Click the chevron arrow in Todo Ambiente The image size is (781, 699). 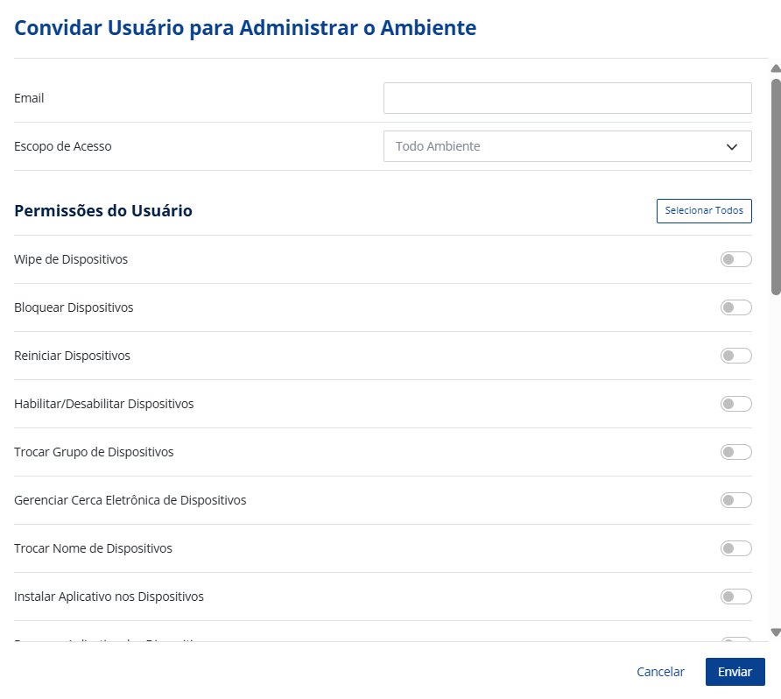coord(732,147)
